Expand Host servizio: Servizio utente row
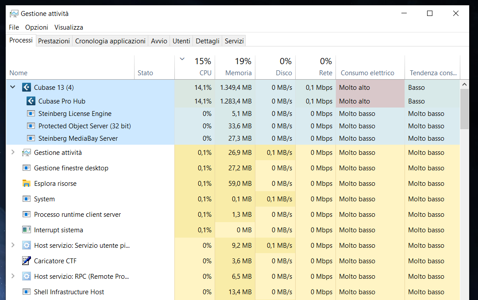 click(13, 246)
